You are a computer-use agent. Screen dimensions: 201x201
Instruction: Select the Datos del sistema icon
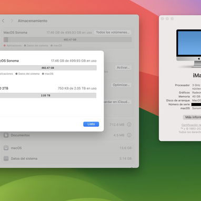click(6, 158)
